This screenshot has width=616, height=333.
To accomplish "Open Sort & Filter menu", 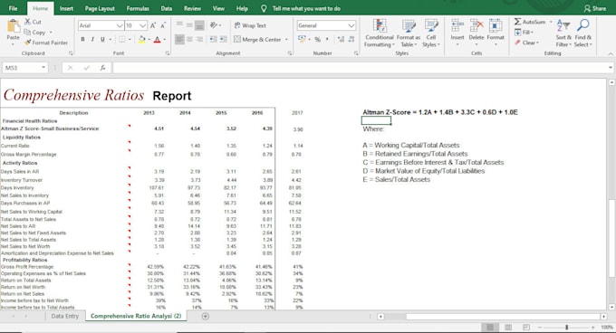I will [563, 33].
